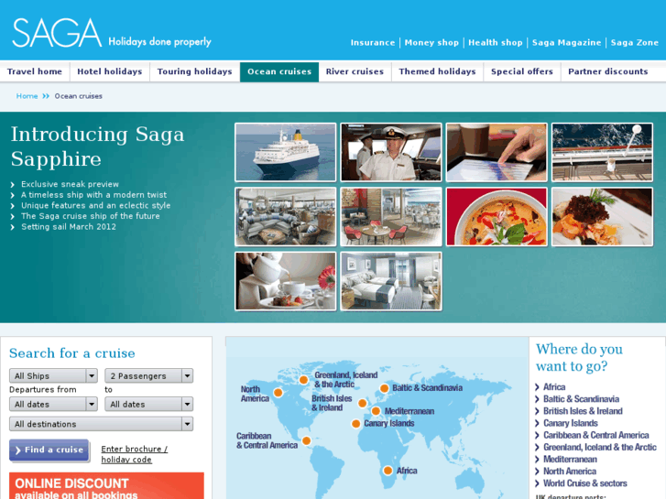
Task: Open the ship captain on bridge thumbnail
Action: 391,152
